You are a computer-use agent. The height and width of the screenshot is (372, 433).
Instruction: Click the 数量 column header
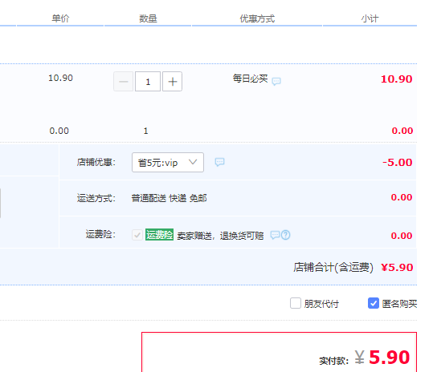point(148,18)
